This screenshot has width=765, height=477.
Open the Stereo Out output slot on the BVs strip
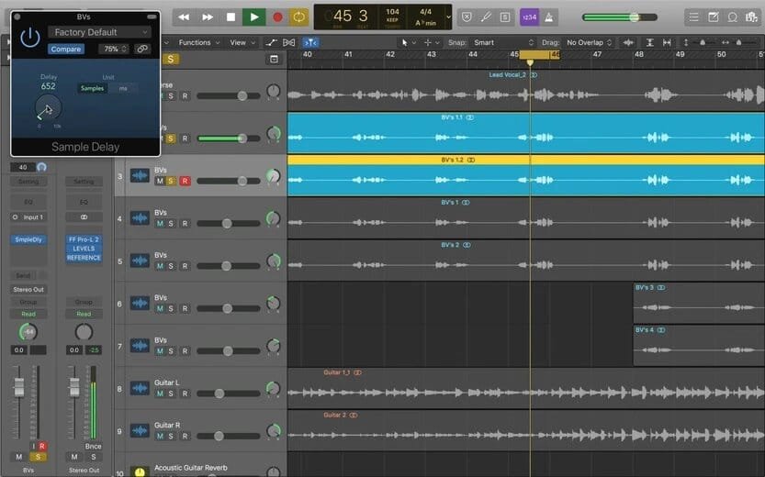tap(28, 290)
